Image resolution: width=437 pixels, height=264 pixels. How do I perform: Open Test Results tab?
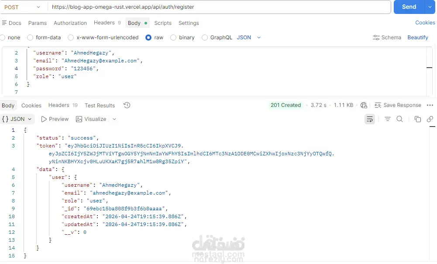tap(100, 105)
